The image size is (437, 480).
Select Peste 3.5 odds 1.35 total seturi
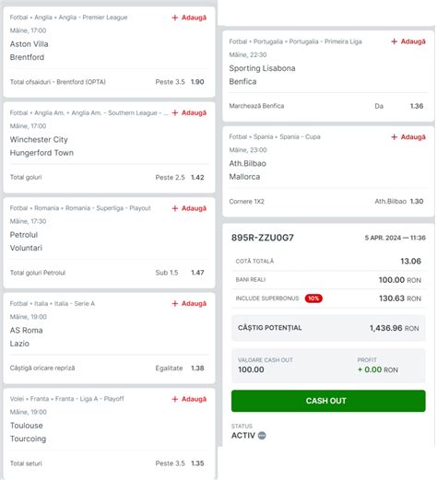180,463
